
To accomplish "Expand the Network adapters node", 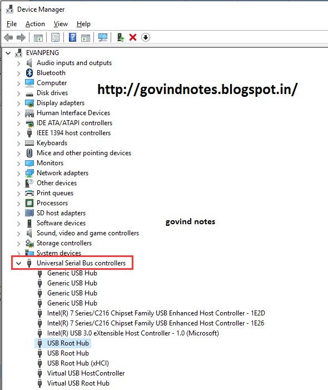I will (x=19, y=174).
